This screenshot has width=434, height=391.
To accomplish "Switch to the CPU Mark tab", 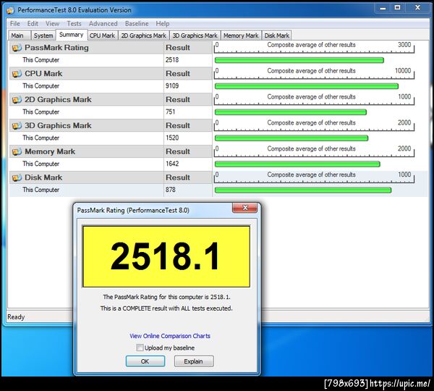I will (102, 35).
